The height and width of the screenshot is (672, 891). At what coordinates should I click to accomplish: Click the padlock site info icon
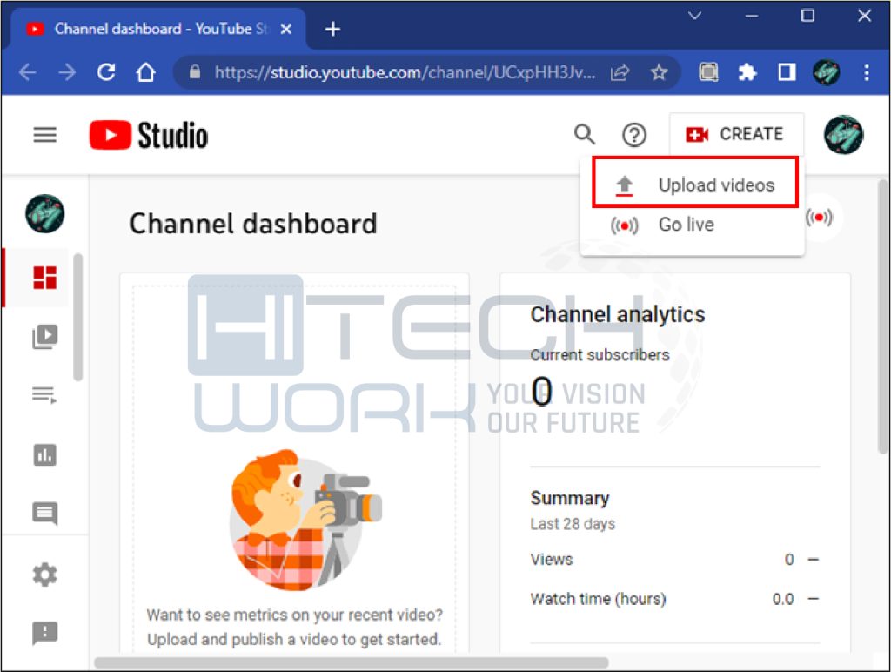click(195, 71)
